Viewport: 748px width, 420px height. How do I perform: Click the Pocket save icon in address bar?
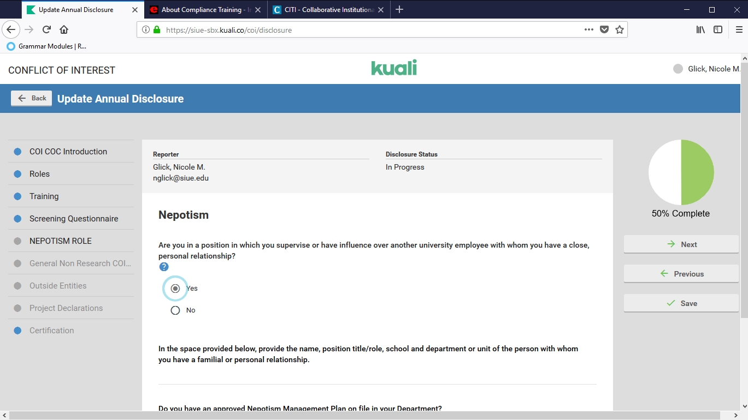604,29
